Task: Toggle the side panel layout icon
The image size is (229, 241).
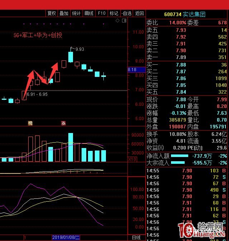Action: 124,20
